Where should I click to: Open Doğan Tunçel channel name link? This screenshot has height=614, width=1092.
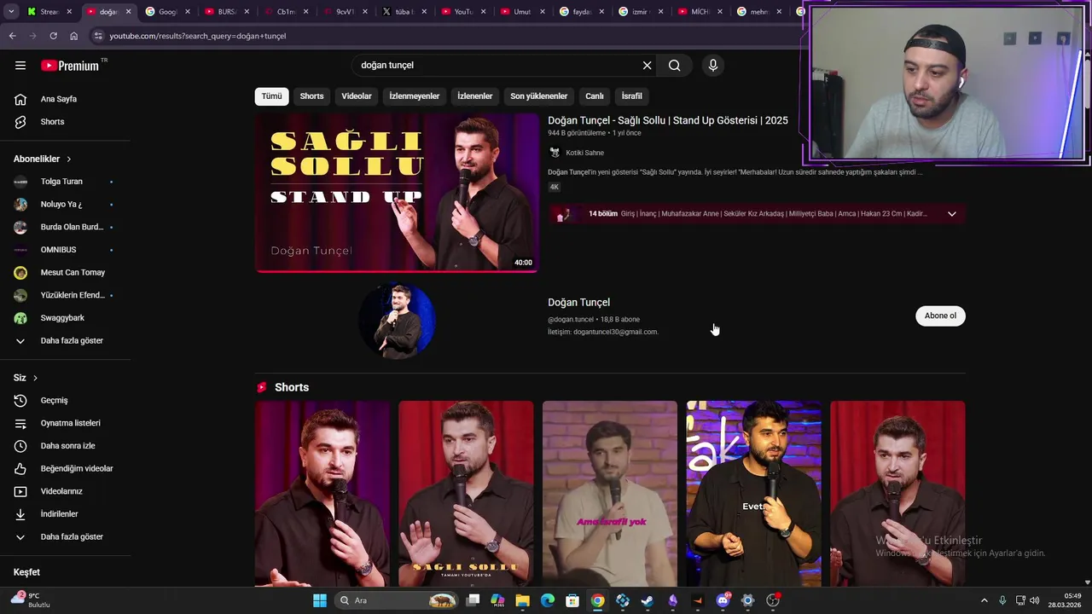(578, 302)
